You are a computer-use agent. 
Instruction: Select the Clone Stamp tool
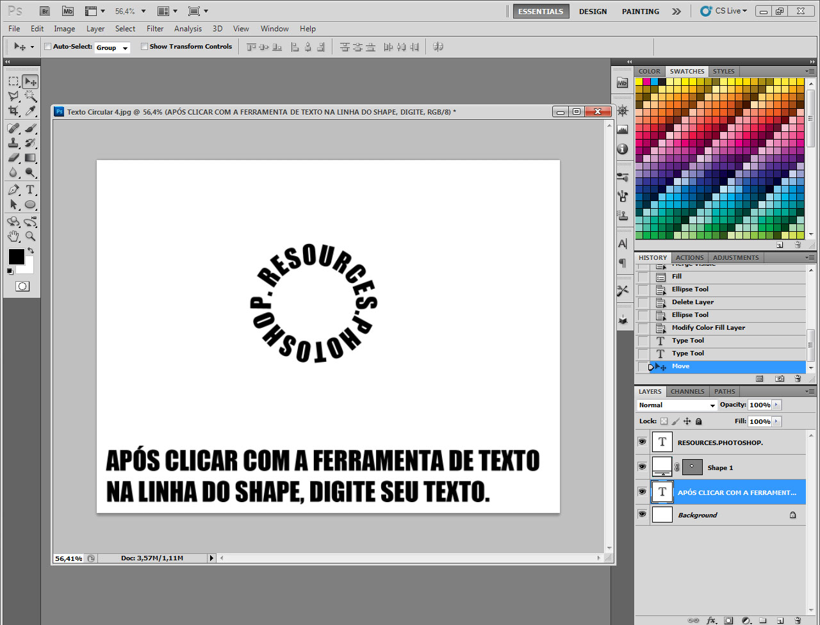click(x=13, y=143)
